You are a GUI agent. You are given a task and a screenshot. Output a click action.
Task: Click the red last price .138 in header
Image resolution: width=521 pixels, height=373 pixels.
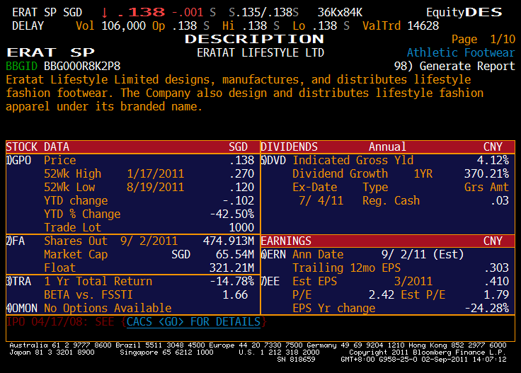coord(142,13)
